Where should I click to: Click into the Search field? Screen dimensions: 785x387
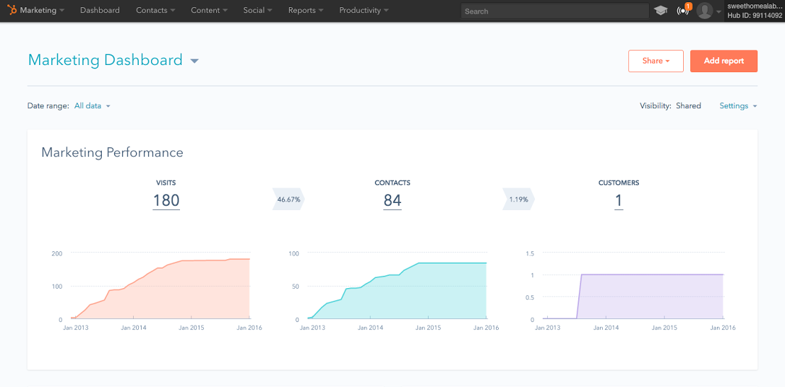pyautogui.click(x=554, y=12)
